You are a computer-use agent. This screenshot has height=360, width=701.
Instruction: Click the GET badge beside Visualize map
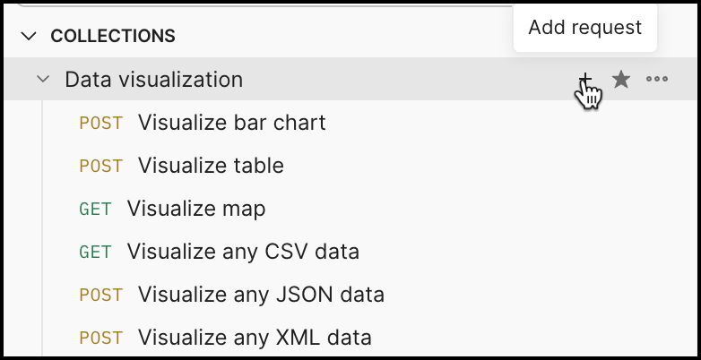click(95, 209)
